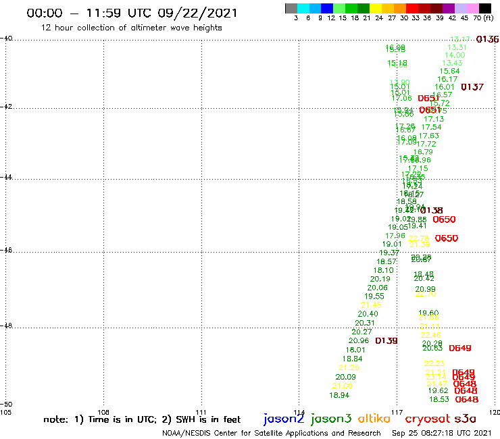This screenshot has height=439, width=500.
Task: Click the cyan 6 ft legend swatch
Action: point(303,8)
